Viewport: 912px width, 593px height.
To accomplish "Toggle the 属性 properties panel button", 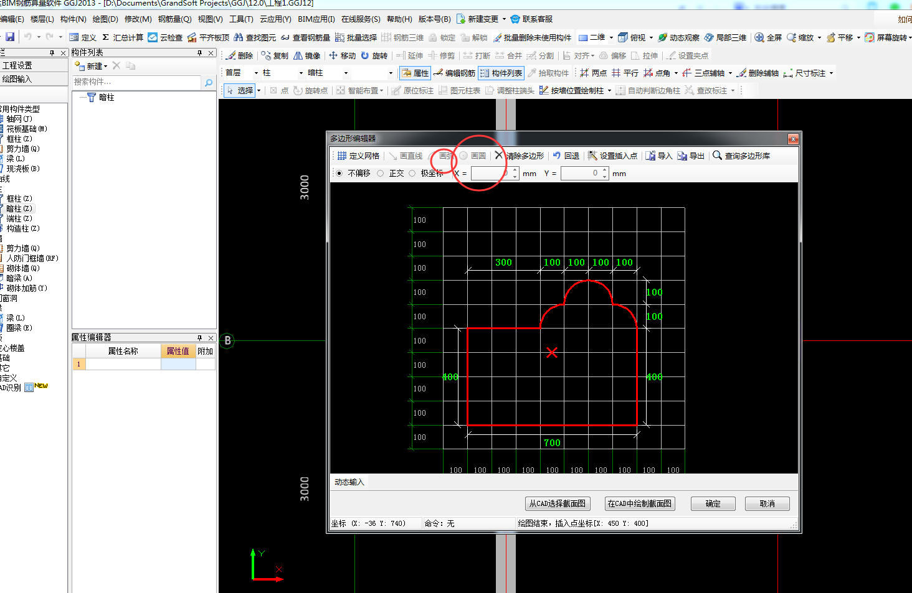I will point(415,73).
